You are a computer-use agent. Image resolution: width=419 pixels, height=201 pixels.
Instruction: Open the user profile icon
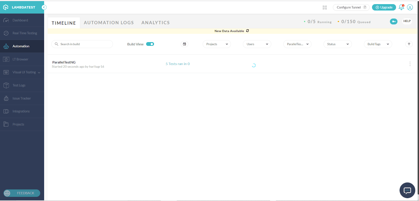point(410,7)
